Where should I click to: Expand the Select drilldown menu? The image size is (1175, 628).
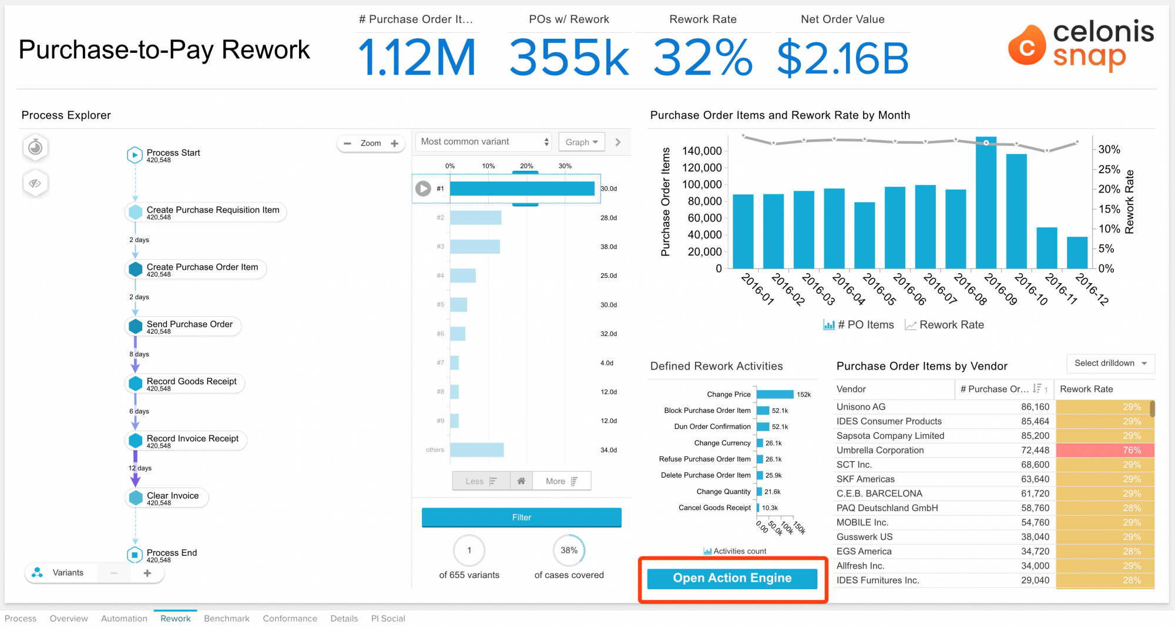coord(1110,364)
